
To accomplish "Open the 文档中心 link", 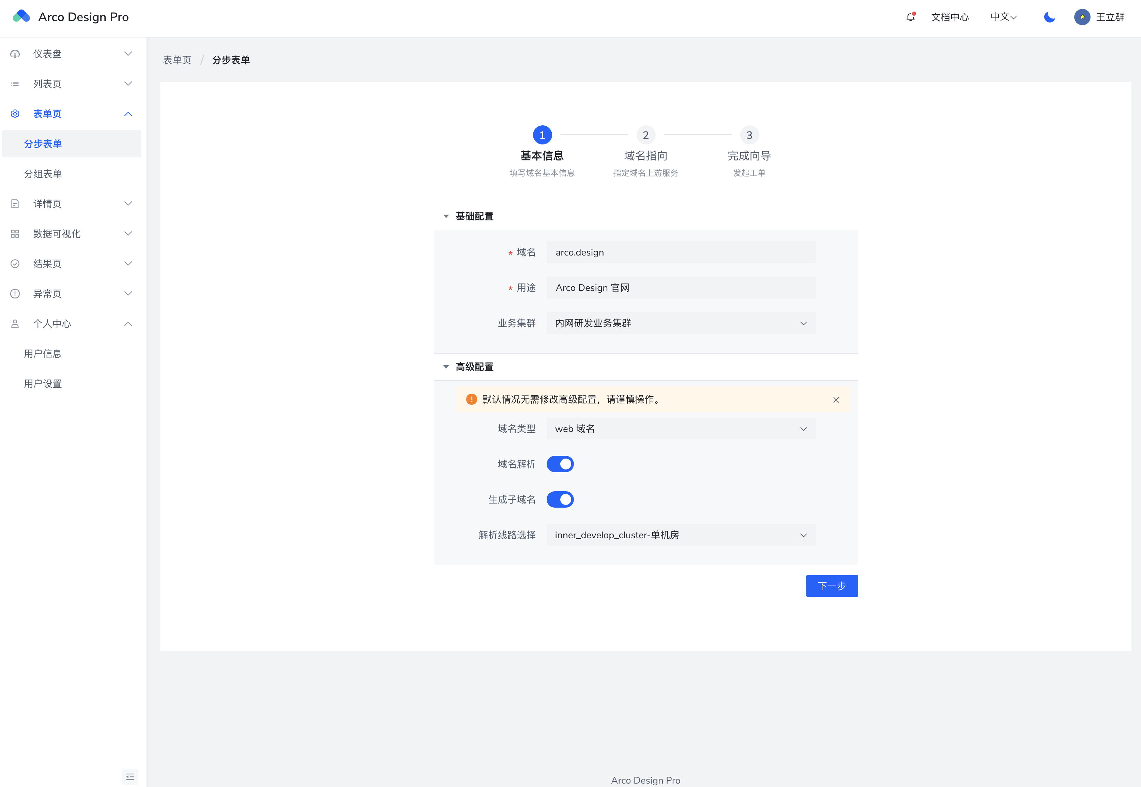I will [x=949, y=17].
